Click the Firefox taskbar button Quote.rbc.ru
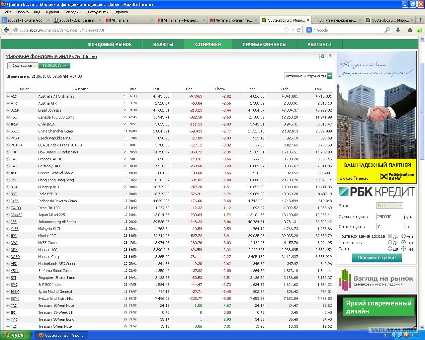Image resolution: width=425 pixels, height=340 pixels. tap(61, 335)
